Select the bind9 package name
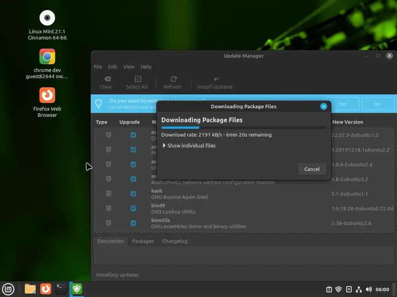Image resolution: width=397 pixels, height=297 pixels. [158, 205]
